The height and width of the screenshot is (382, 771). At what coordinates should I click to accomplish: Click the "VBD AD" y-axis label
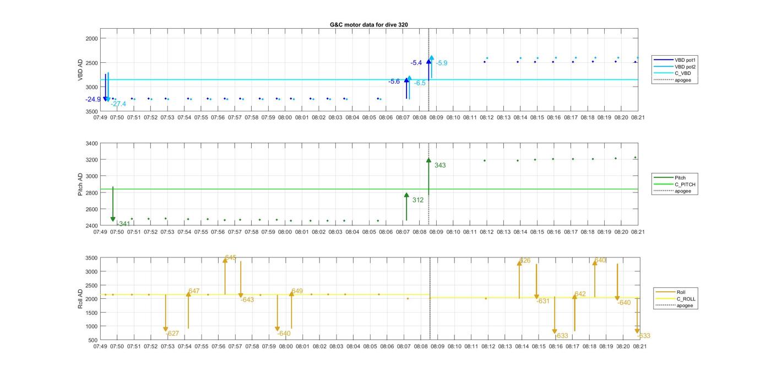(80, 69)
